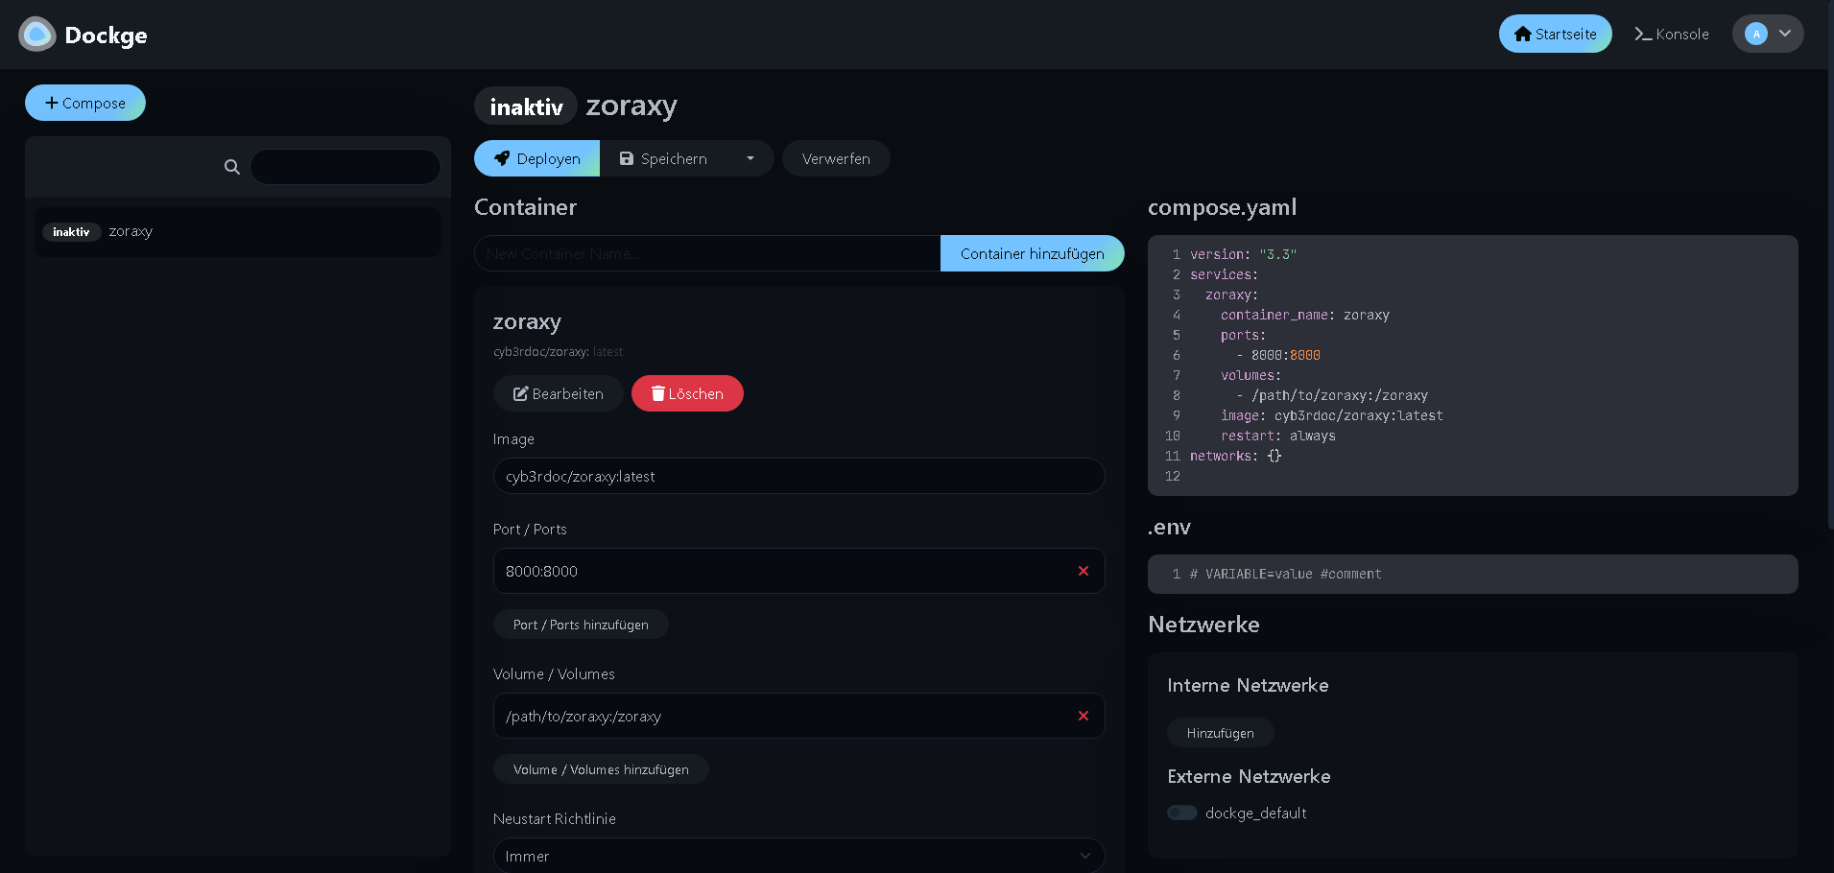Open the Neustart Richtlinie dropdown

coord(798,856)
